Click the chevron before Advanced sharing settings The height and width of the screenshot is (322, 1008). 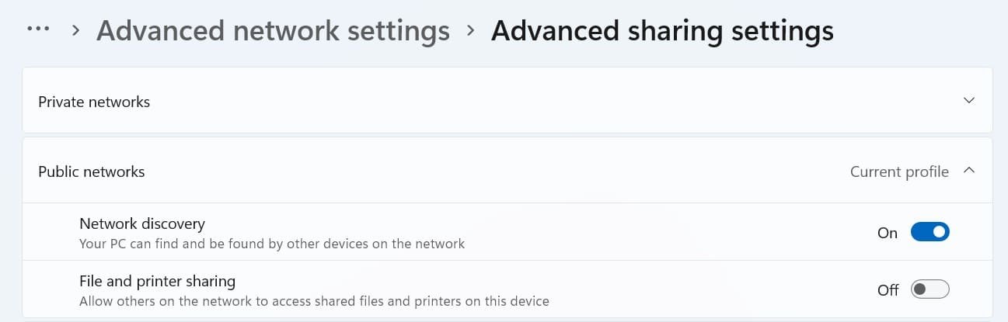click(x=470, y=31)
